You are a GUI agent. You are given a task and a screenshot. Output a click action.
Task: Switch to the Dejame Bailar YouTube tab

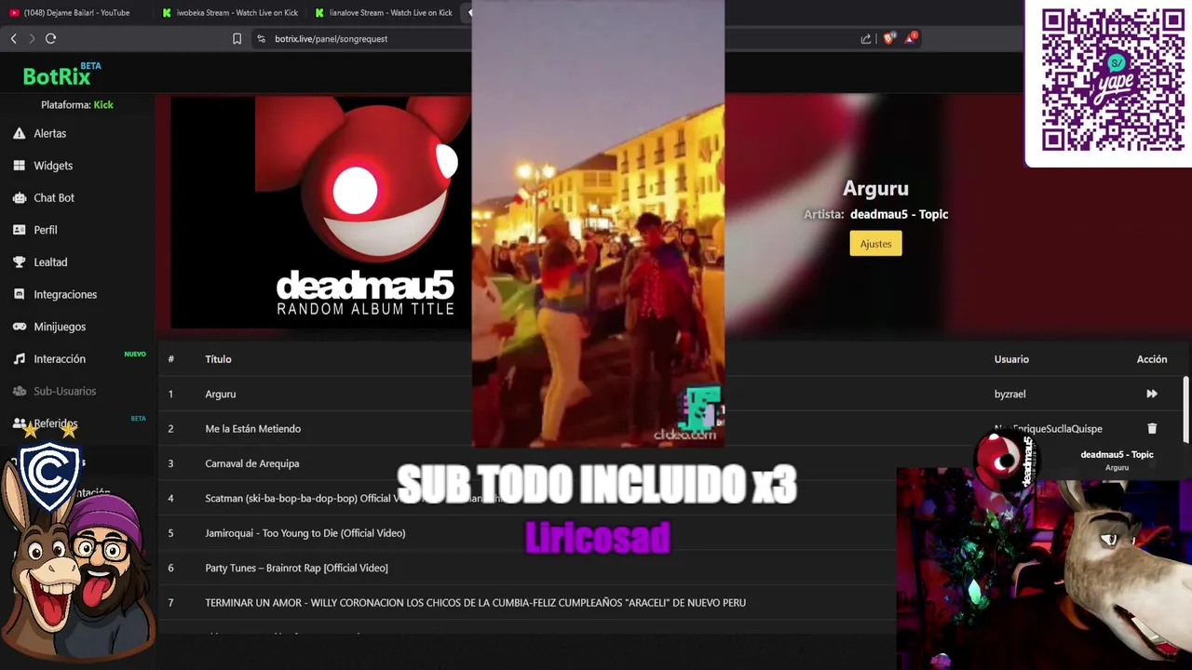click(76, 13)
